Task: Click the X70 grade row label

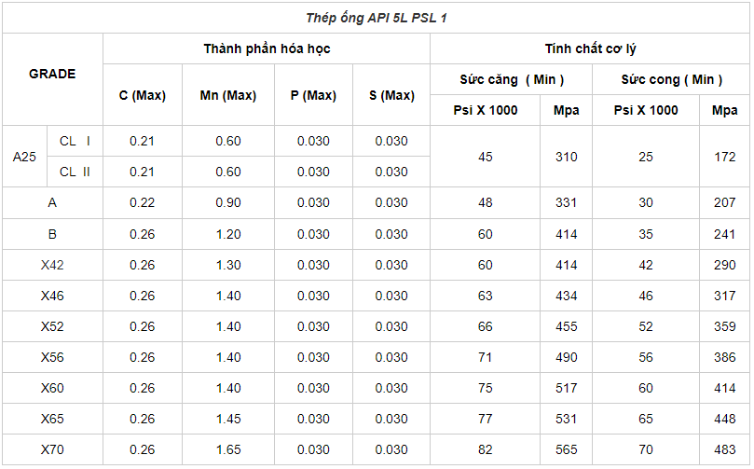Action: click(x=52, y=449)
